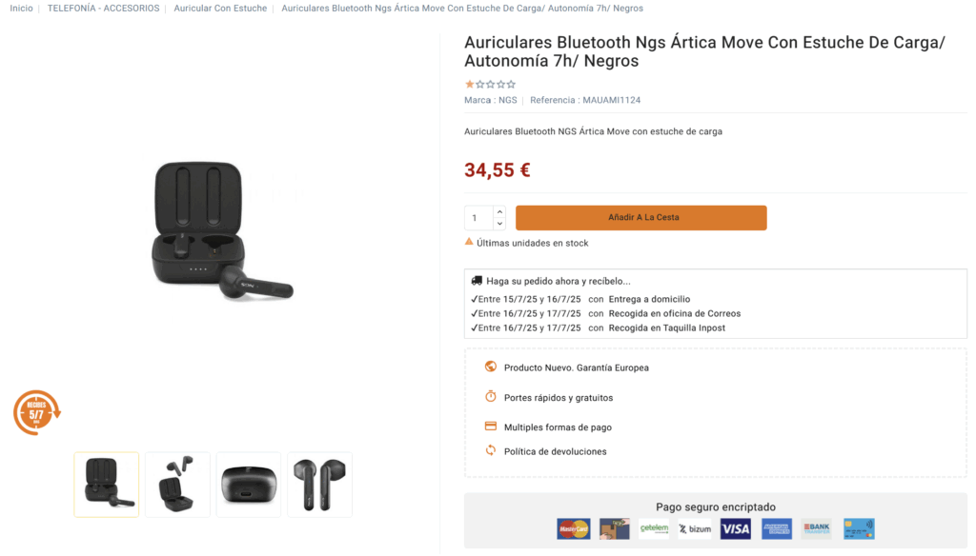This screenshot has width=976, height=556.
Task: Click the Bizum payment logo
Action: (x=695, y=529)
